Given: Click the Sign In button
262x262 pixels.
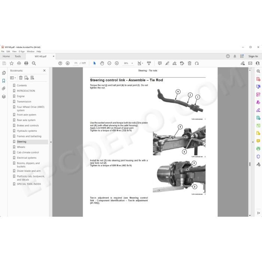Looking at the screenshot, I should pos(253,56).
